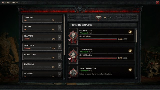This screenshot has height=90, width=160.
Task: Open the Monsters category
Action: click(x=42, y=75)
